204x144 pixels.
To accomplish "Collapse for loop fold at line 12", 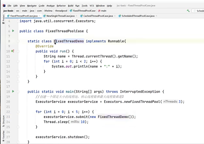I will [x=18, y=61].
